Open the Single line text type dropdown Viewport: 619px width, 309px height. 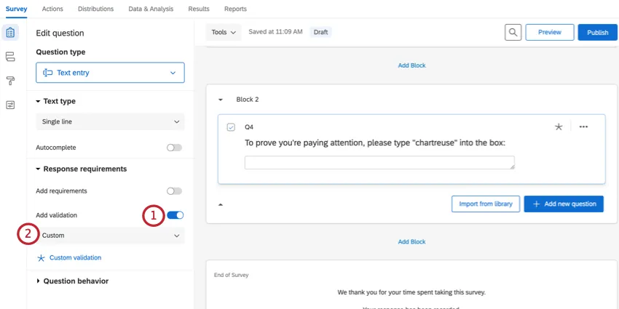pyautogui.click(x=110, y=121)
